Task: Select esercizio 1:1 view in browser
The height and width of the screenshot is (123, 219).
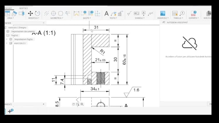Action: [20, 43]
